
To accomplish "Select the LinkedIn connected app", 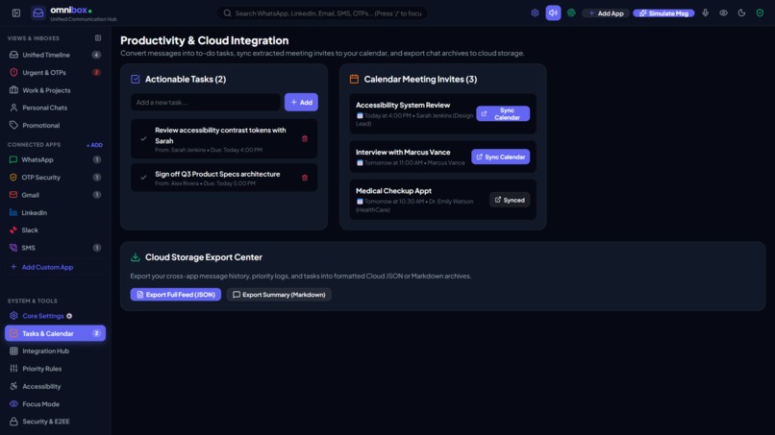I will tap(55, 213).
